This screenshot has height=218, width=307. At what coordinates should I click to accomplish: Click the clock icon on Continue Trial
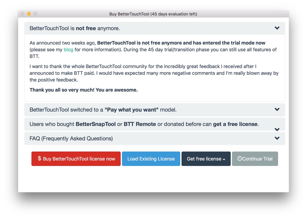[x=240, y=159]
